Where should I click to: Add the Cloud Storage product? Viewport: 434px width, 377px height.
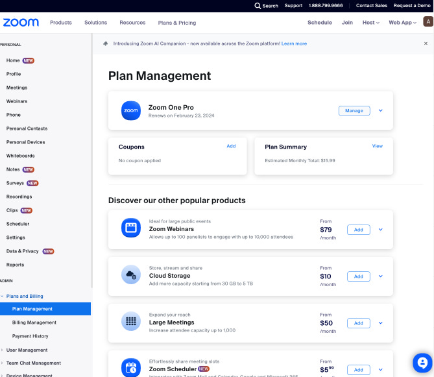tap(359, 276)
